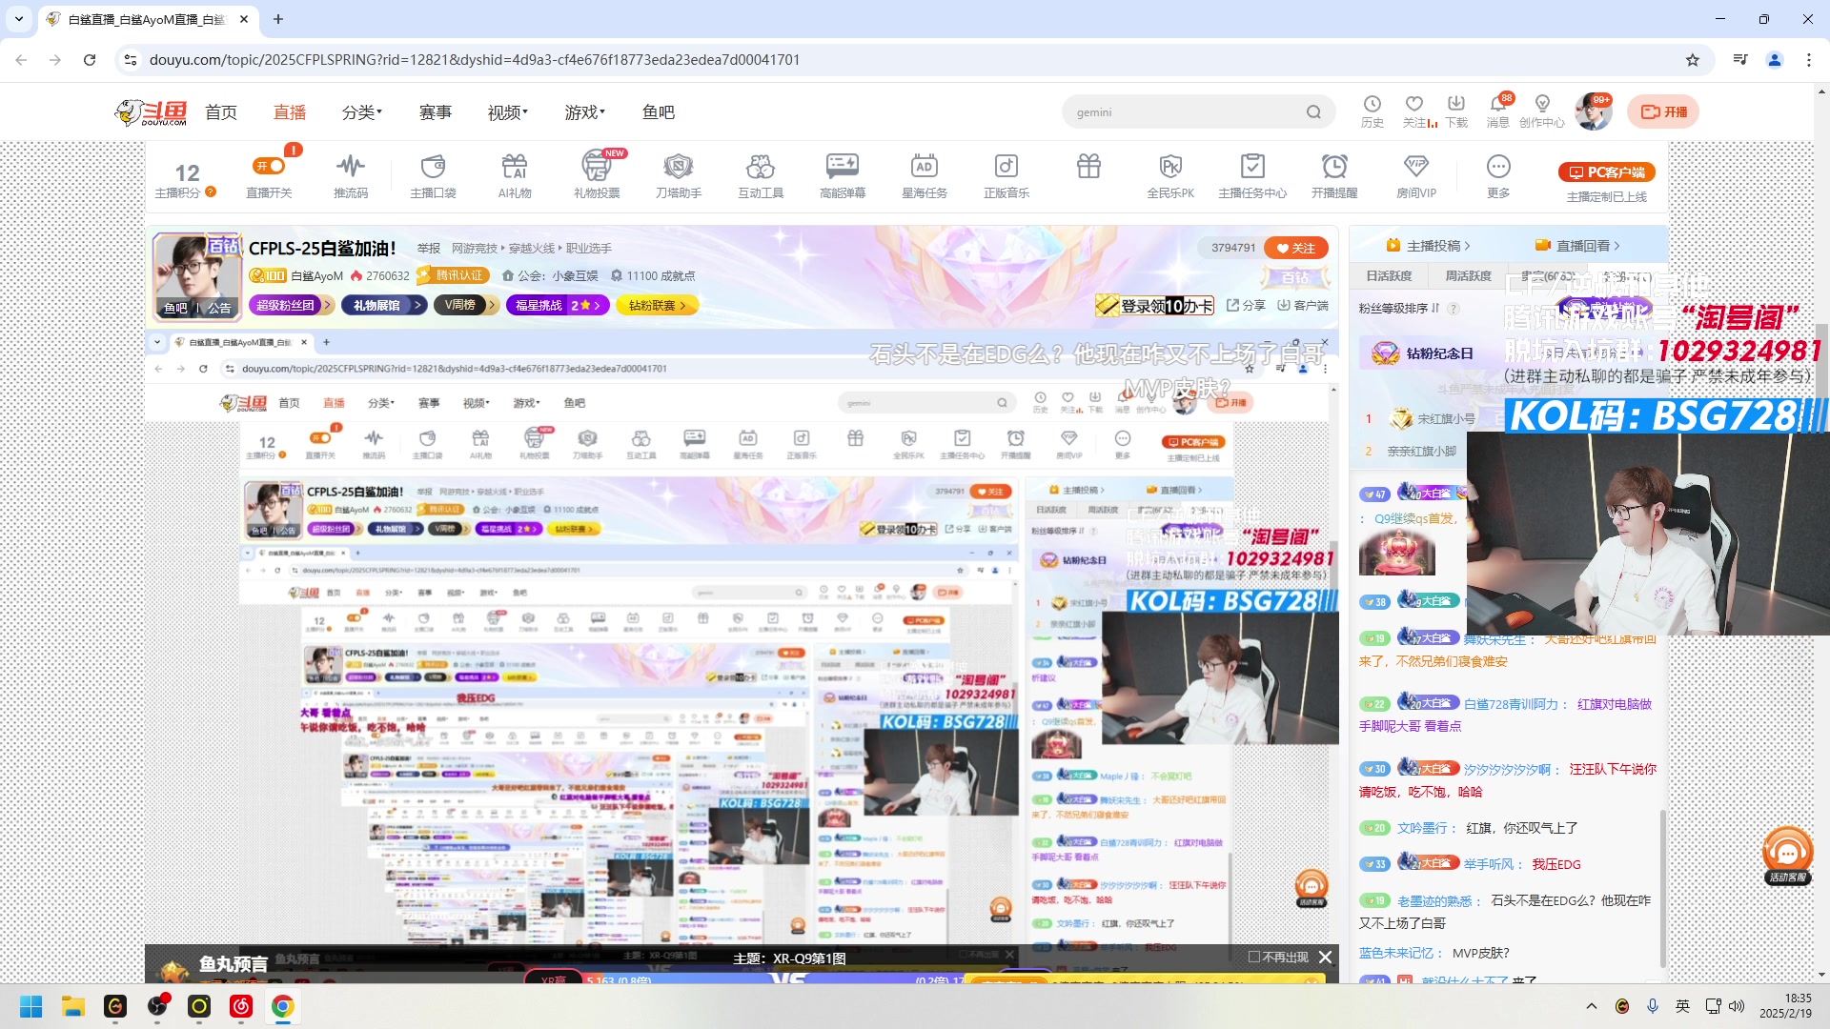This screenshot has height=1029, width=1830.
Task: Click the 活动客服 customer service bubble
Action: point(1788,855)
